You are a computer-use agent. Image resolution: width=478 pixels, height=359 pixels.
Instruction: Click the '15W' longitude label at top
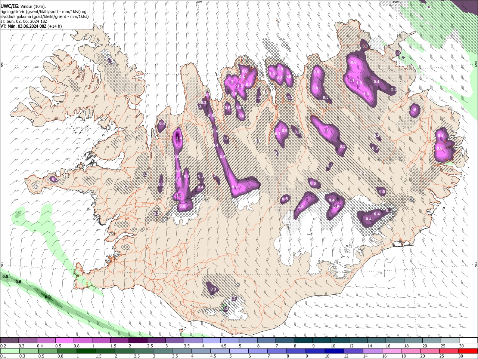point(395,2)
